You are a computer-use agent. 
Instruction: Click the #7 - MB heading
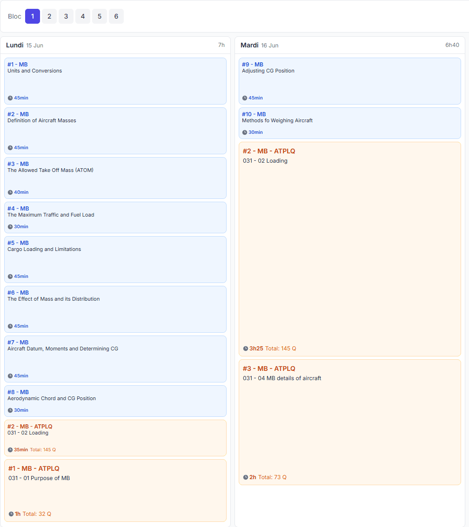point(18,343)
